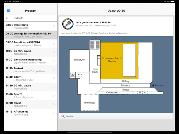The height and width of the screenshot is (134, 179).
Task: Open chevron for 15:00 Spor 2
Action: (x=54, y=95)
